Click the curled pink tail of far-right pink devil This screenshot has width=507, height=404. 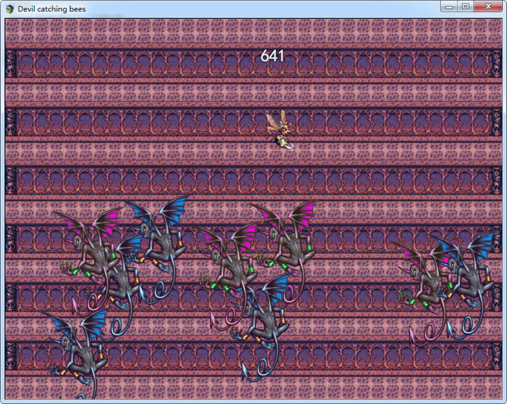point(430,333)
